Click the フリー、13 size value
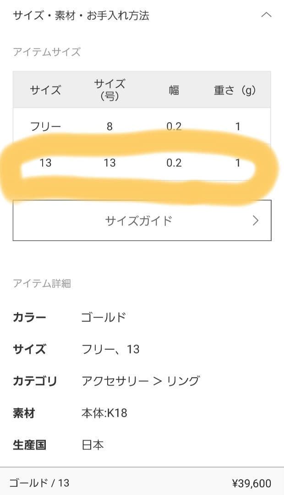Image resolution: width=284 pixels, height=495 pixels. coord(110,349)
